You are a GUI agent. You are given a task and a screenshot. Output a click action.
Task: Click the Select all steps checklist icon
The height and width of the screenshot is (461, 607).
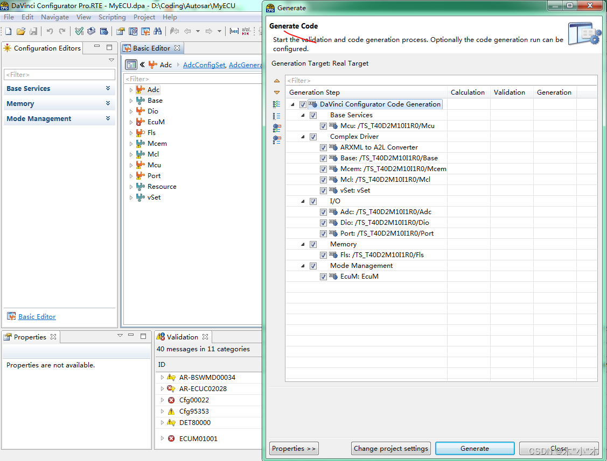[x=277, y=104]
